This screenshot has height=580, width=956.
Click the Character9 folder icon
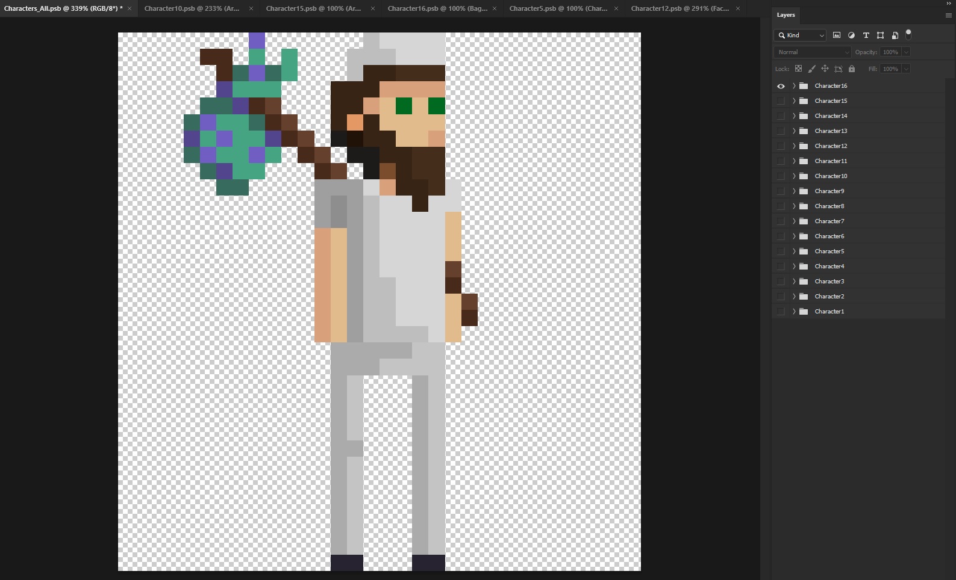coord(804,191)
